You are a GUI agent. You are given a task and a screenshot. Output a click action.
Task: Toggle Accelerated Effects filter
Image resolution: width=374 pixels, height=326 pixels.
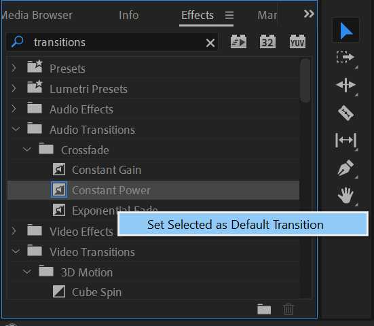238,41
